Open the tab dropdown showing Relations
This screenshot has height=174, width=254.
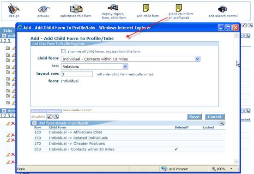tap(125, 66)
